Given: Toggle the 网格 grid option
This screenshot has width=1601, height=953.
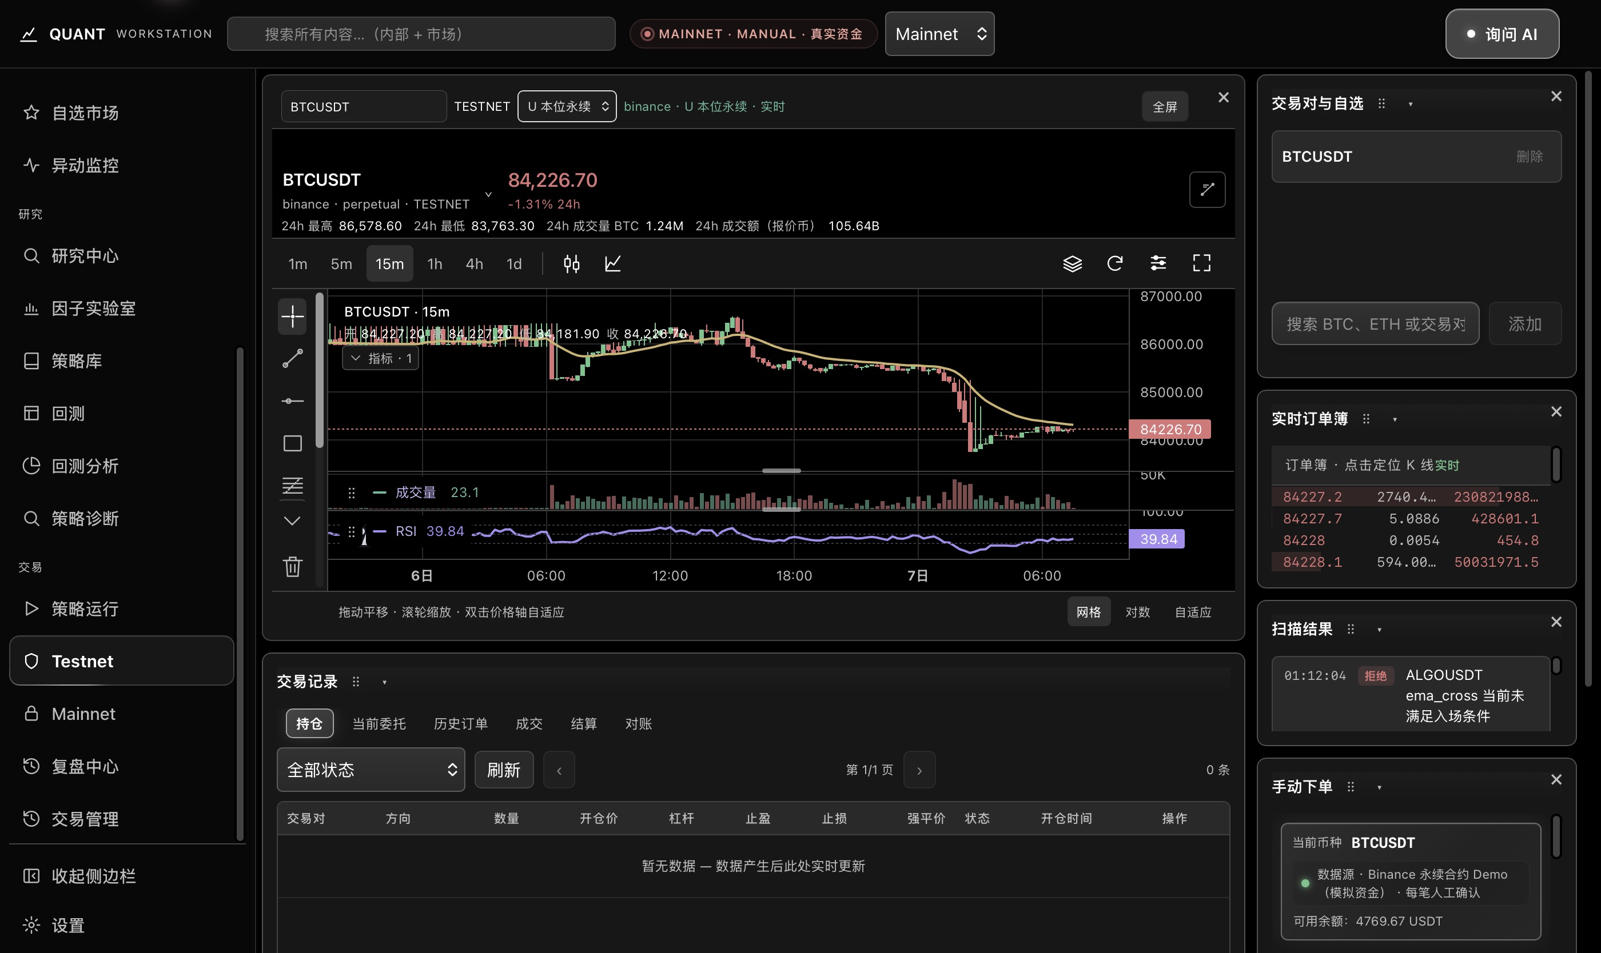Looking at the screenshot, I should (x=1088, y=612).
